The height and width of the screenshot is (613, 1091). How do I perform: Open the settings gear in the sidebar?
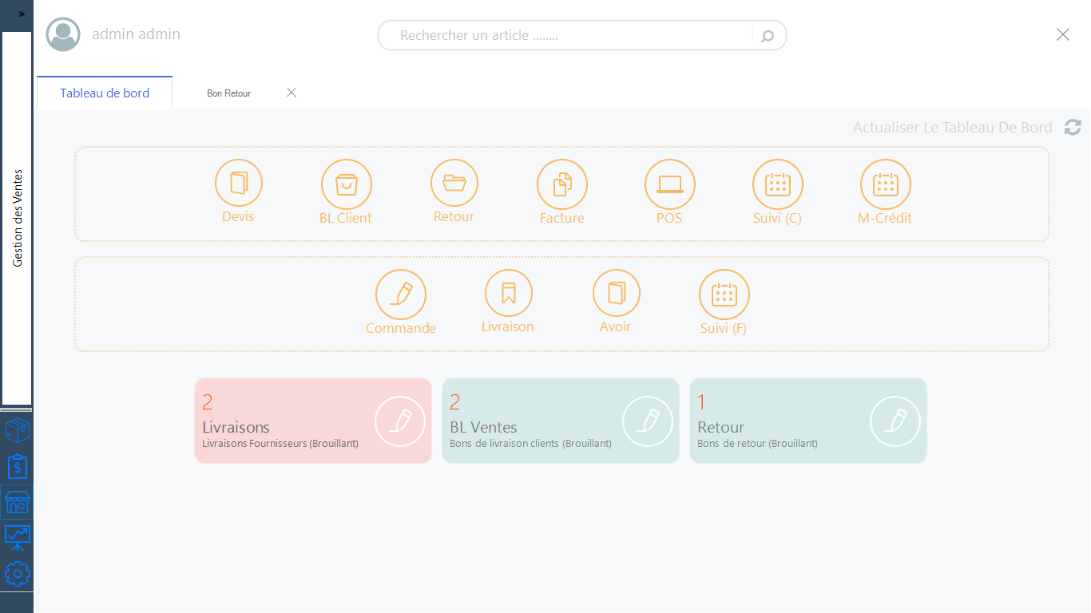pyautogui.click(x=17, y=574)
